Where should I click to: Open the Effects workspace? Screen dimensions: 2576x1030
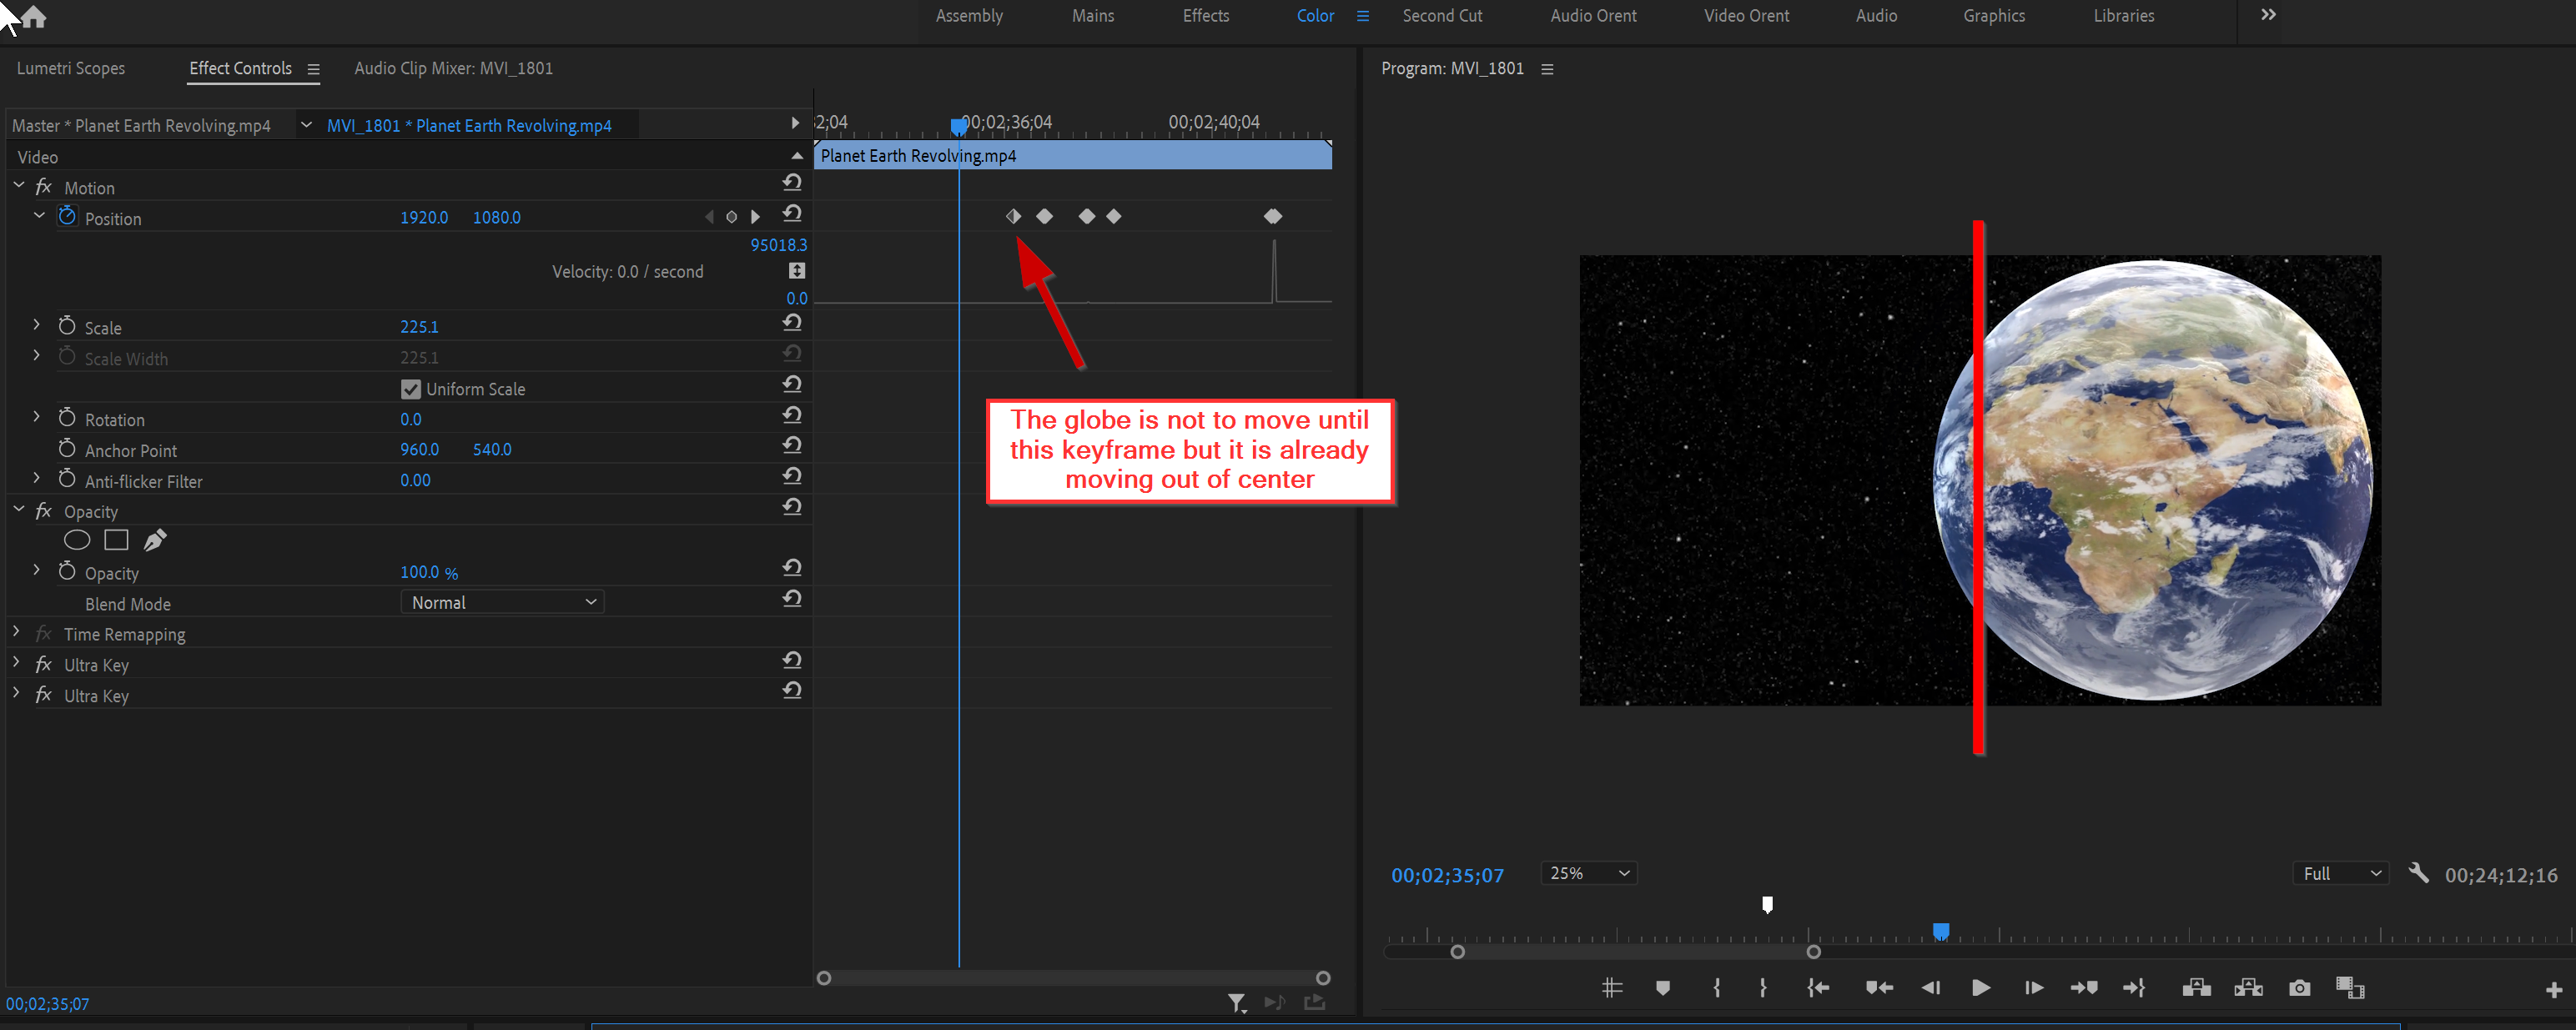[x=1205, y=15]
